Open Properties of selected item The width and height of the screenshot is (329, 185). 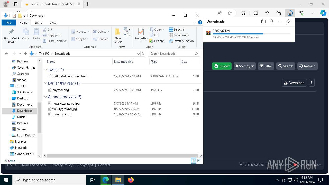click(141, 35)
